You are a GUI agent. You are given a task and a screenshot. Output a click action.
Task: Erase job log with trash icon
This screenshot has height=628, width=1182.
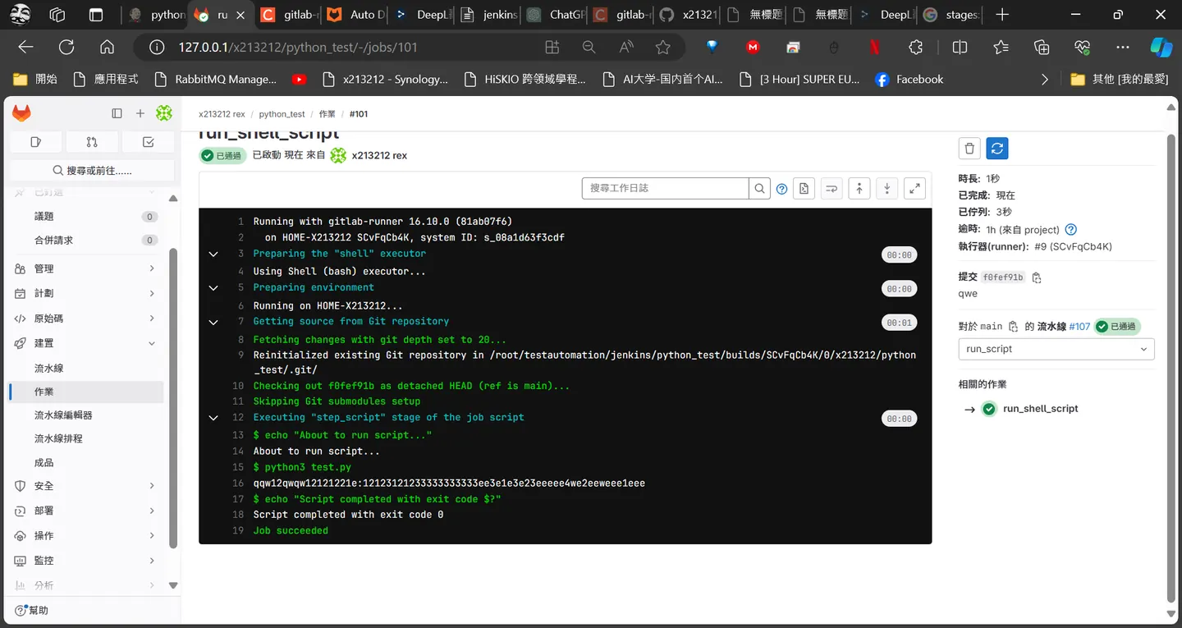(969, 149)
